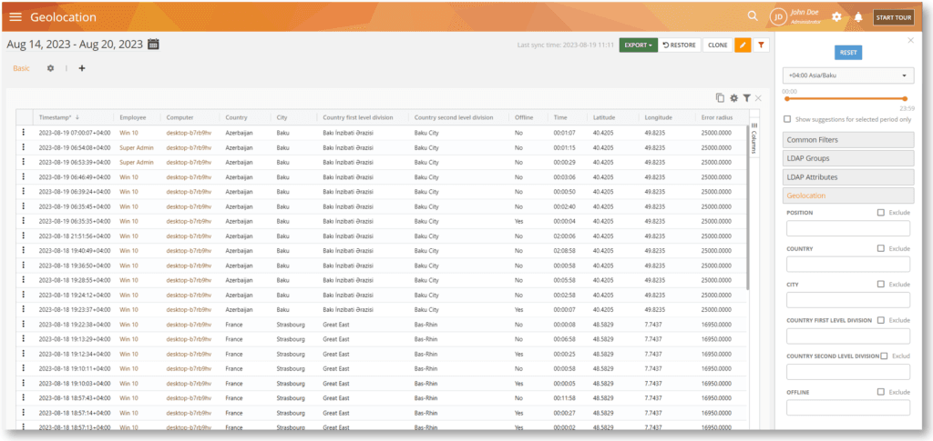Open row menu for 2023-08-18 19:40:49 entry
Viewport: 933px width, 441px height.
point(23,250)
